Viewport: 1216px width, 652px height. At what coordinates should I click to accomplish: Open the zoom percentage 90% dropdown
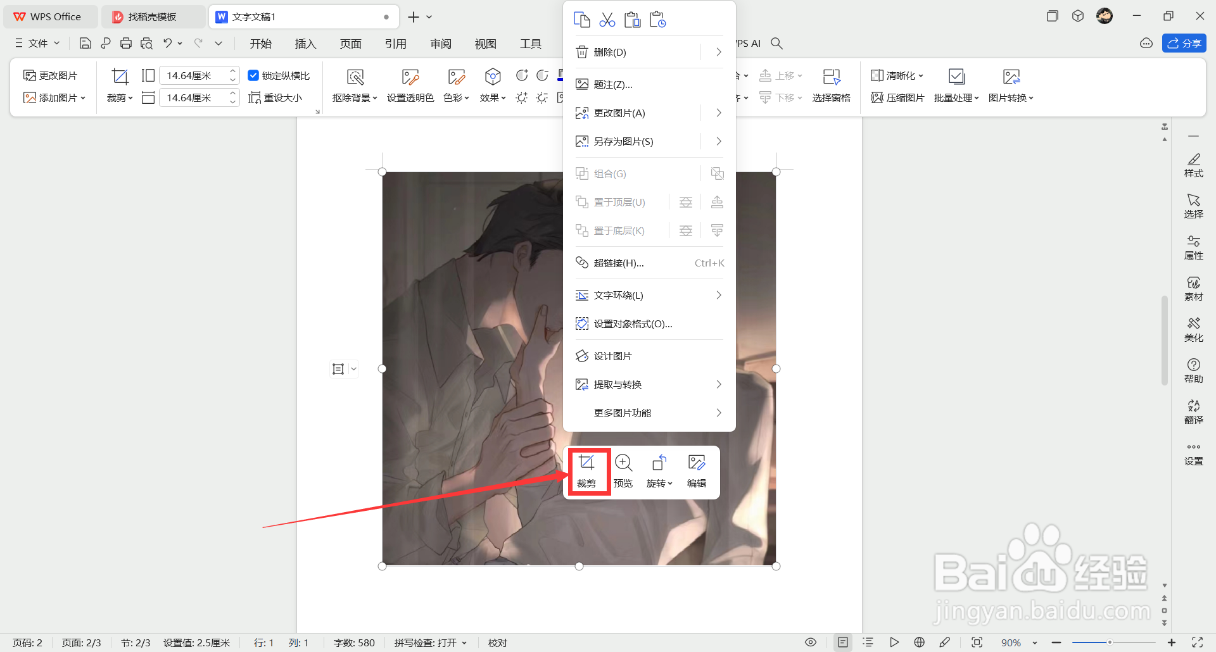pos(1035,643)
